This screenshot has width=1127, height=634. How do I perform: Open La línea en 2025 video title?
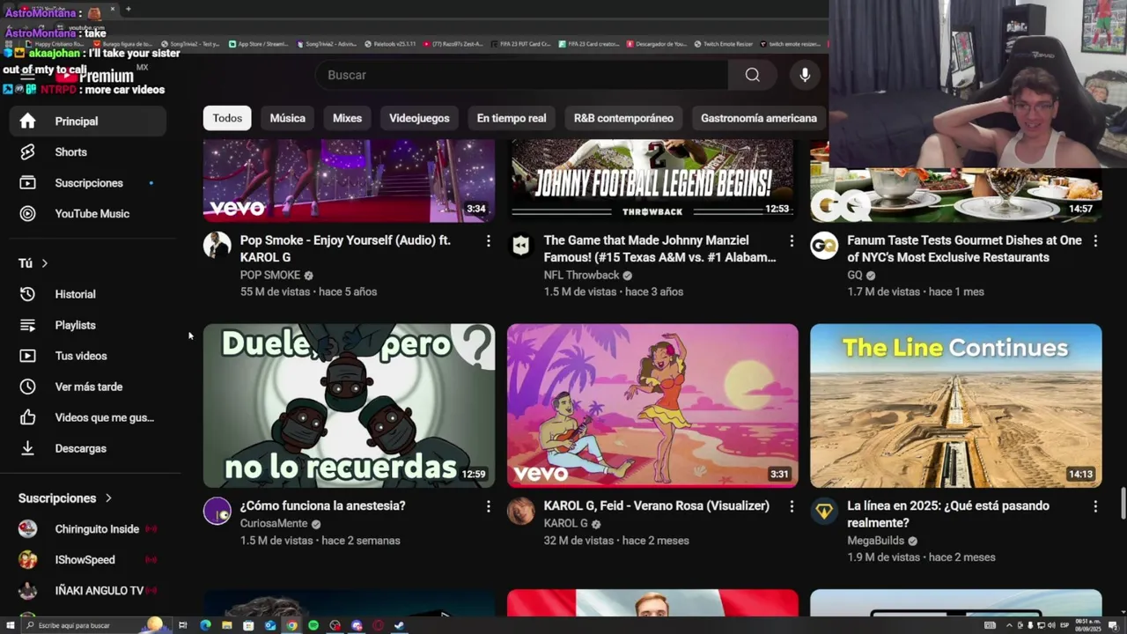pos(948,514)
